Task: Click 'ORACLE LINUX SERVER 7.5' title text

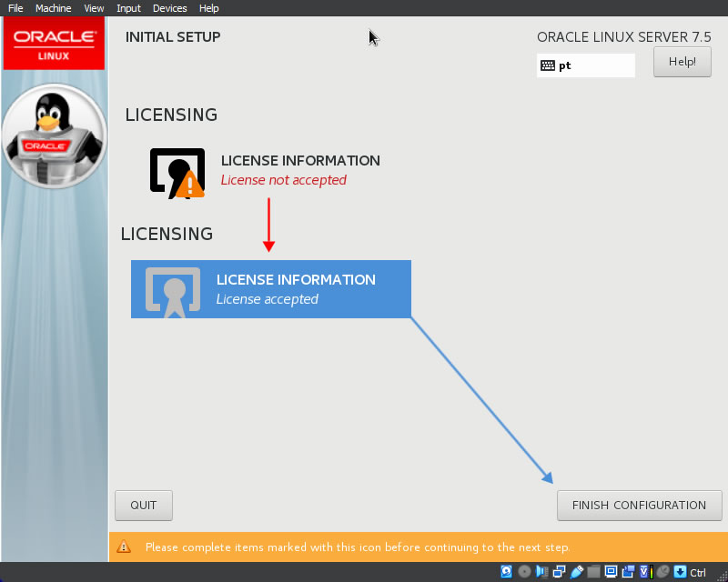Action: tap(623, 36)
